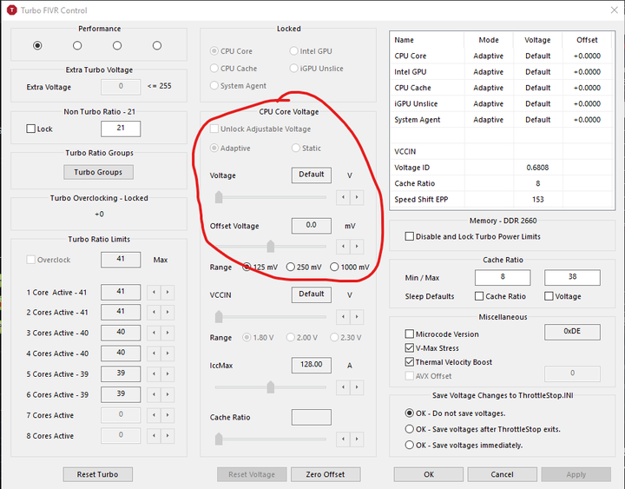Screen dimensions: 625x489
Task: Confirm with OK button
Action: point(429,474)
